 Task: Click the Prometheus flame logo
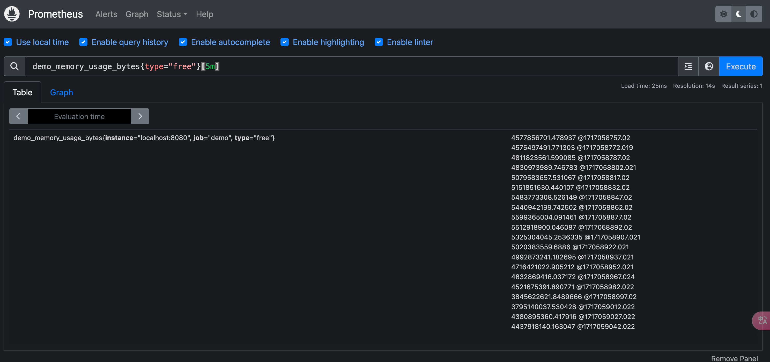(x=12, y=14)
